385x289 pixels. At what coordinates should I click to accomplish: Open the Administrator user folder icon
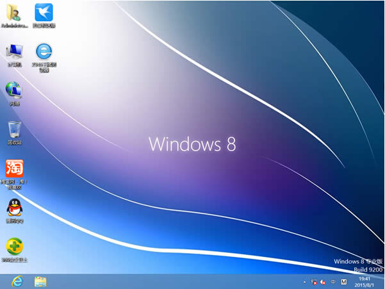13,13
